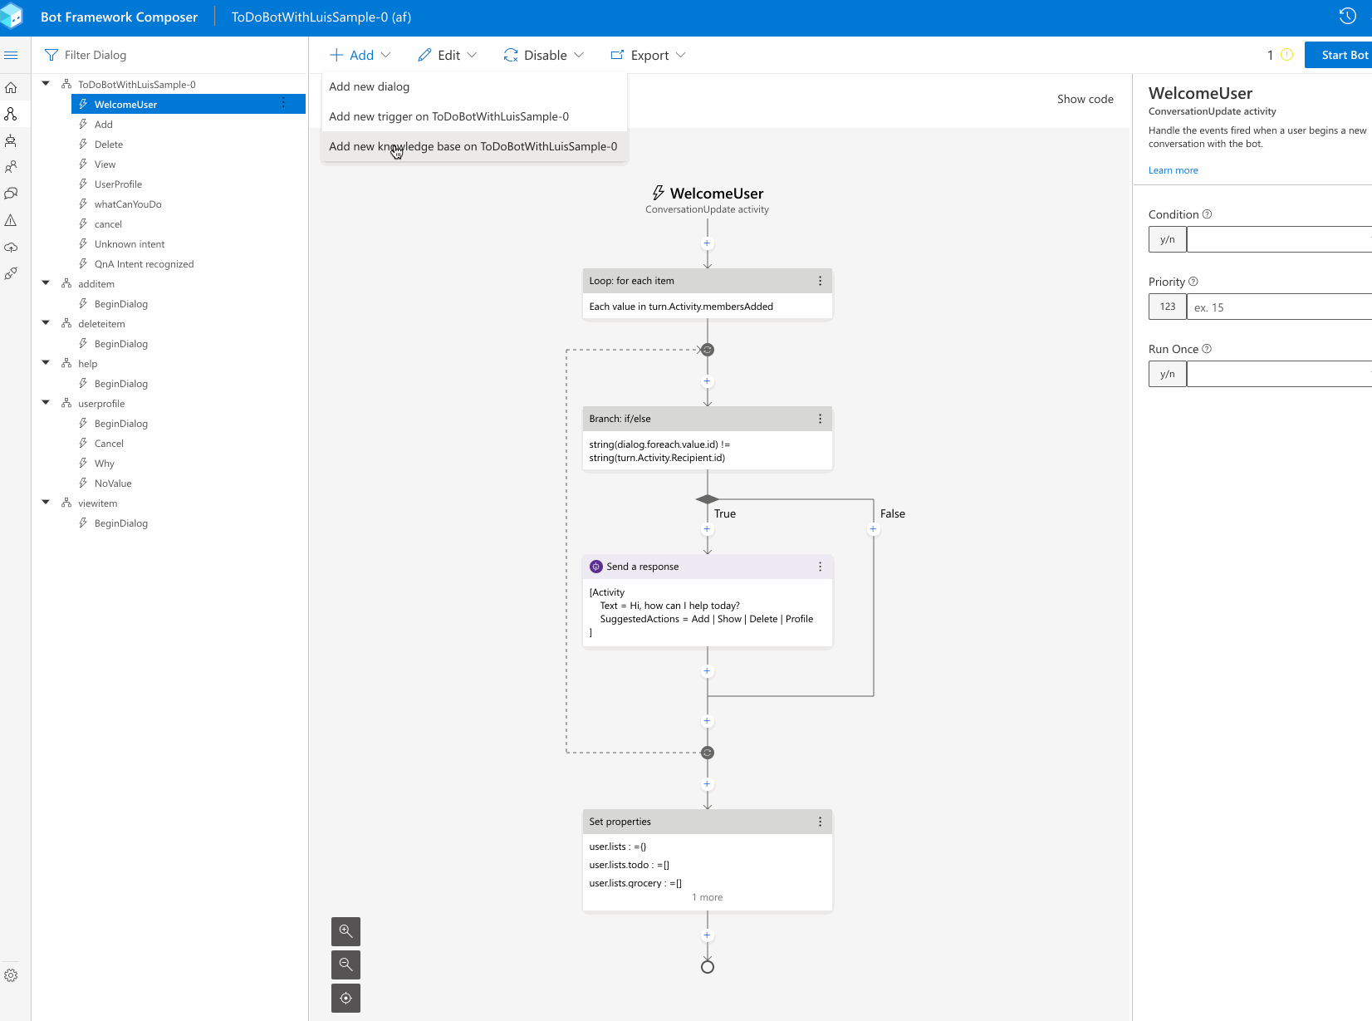Open Bot Responses with the robot icon
This screenshot has height=1021, width=1372.
[12, 140]
